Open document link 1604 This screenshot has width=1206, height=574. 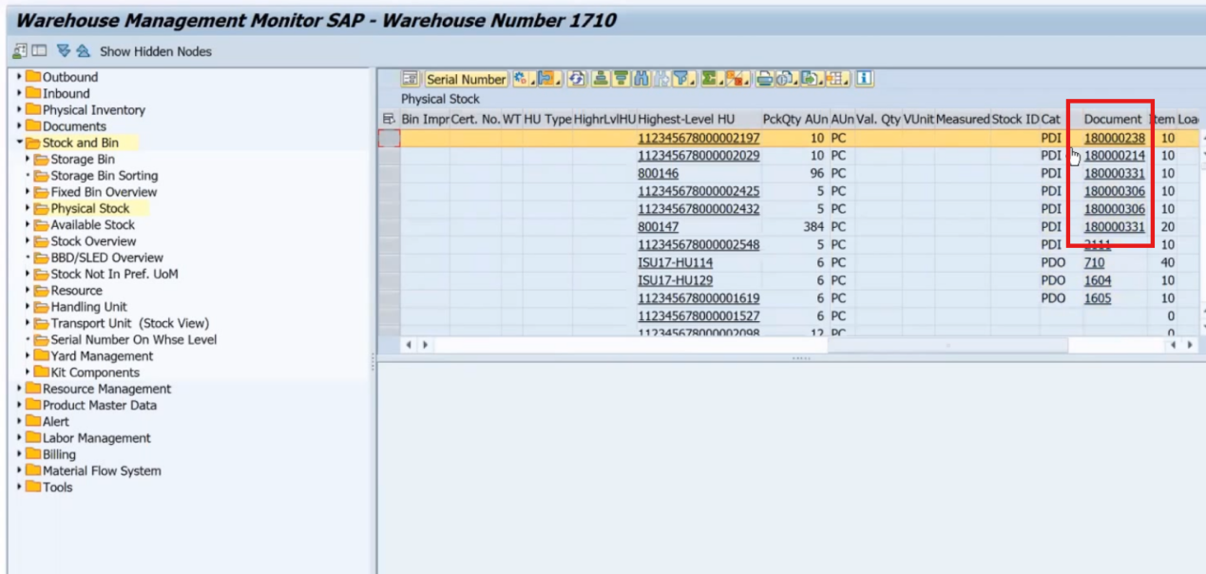(x=1098, y=280)
